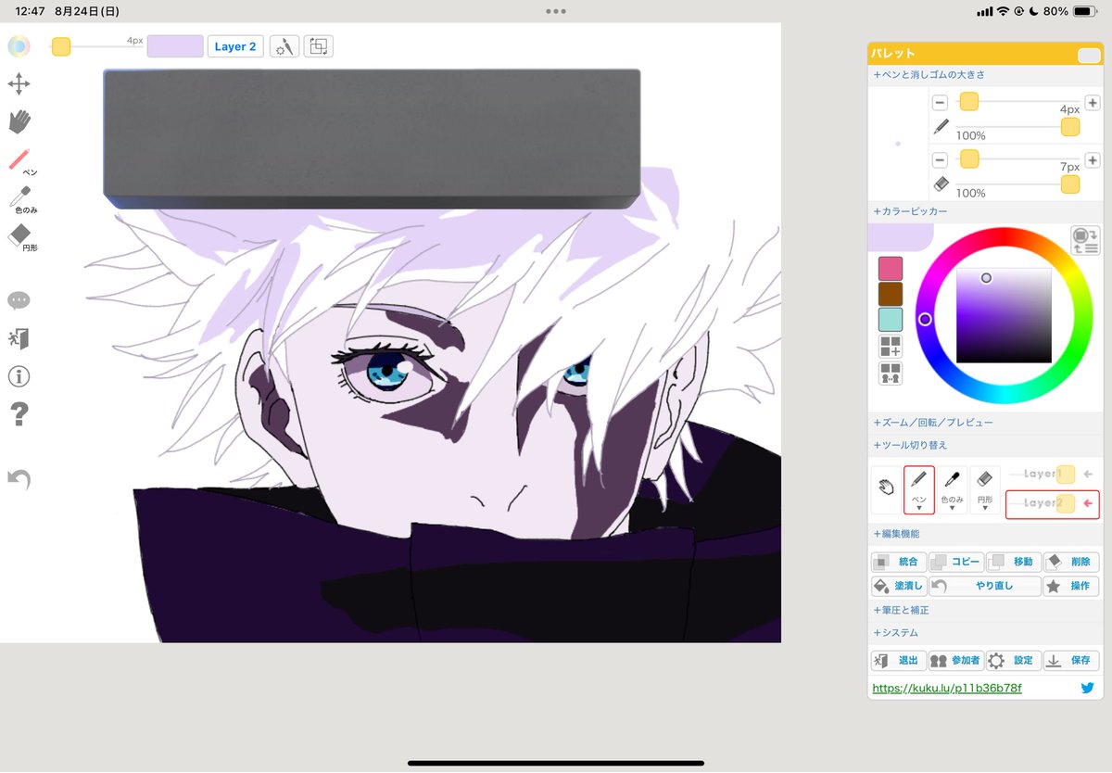Tap the layer arrange icon in the top toolbar
The image size is (1112, 773).
tap(318, 46)
